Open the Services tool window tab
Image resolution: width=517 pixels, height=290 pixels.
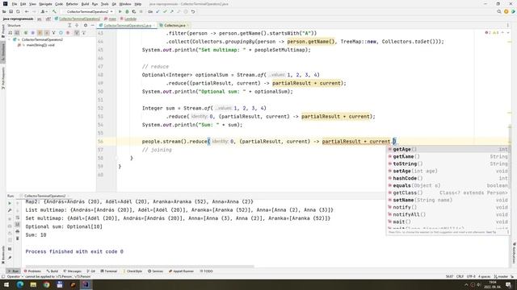click(155, 271)
